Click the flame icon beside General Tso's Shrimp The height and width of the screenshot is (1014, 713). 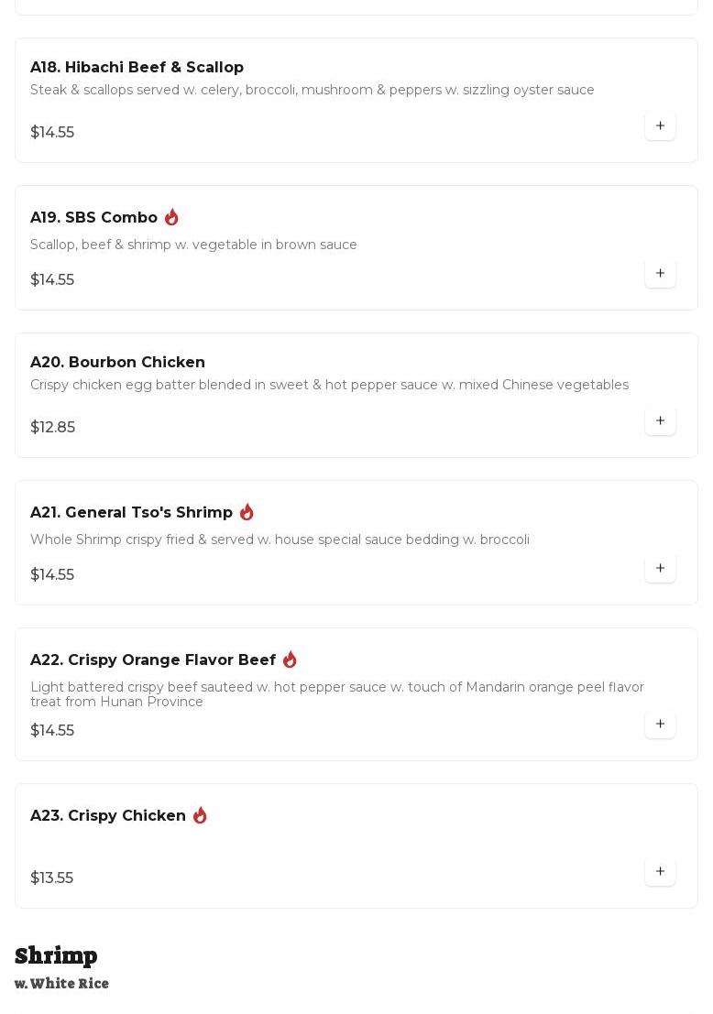coord(247,512)
